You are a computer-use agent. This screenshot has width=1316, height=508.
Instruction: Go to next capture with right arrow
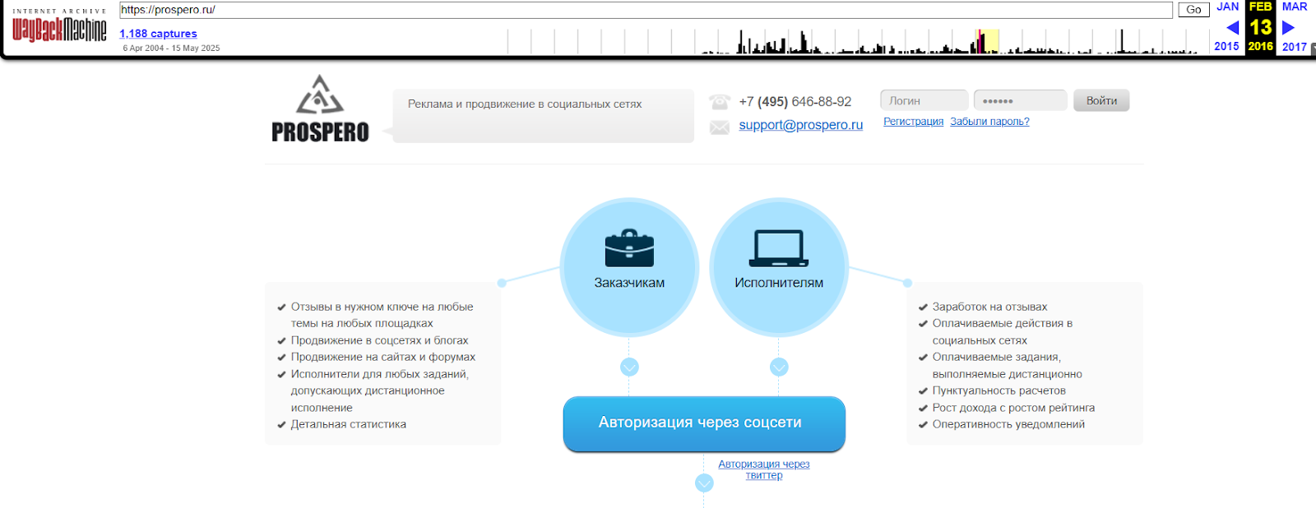tap(1289, 28)
